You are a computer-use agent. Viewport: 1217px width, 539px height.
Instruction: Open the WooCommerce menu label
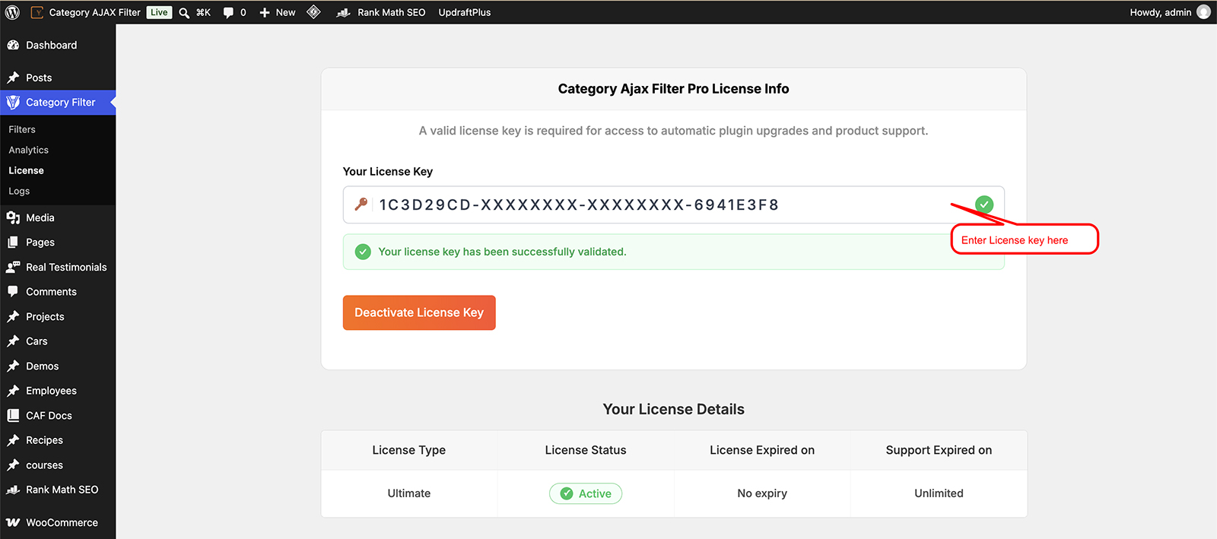click(x=62, y=522)
